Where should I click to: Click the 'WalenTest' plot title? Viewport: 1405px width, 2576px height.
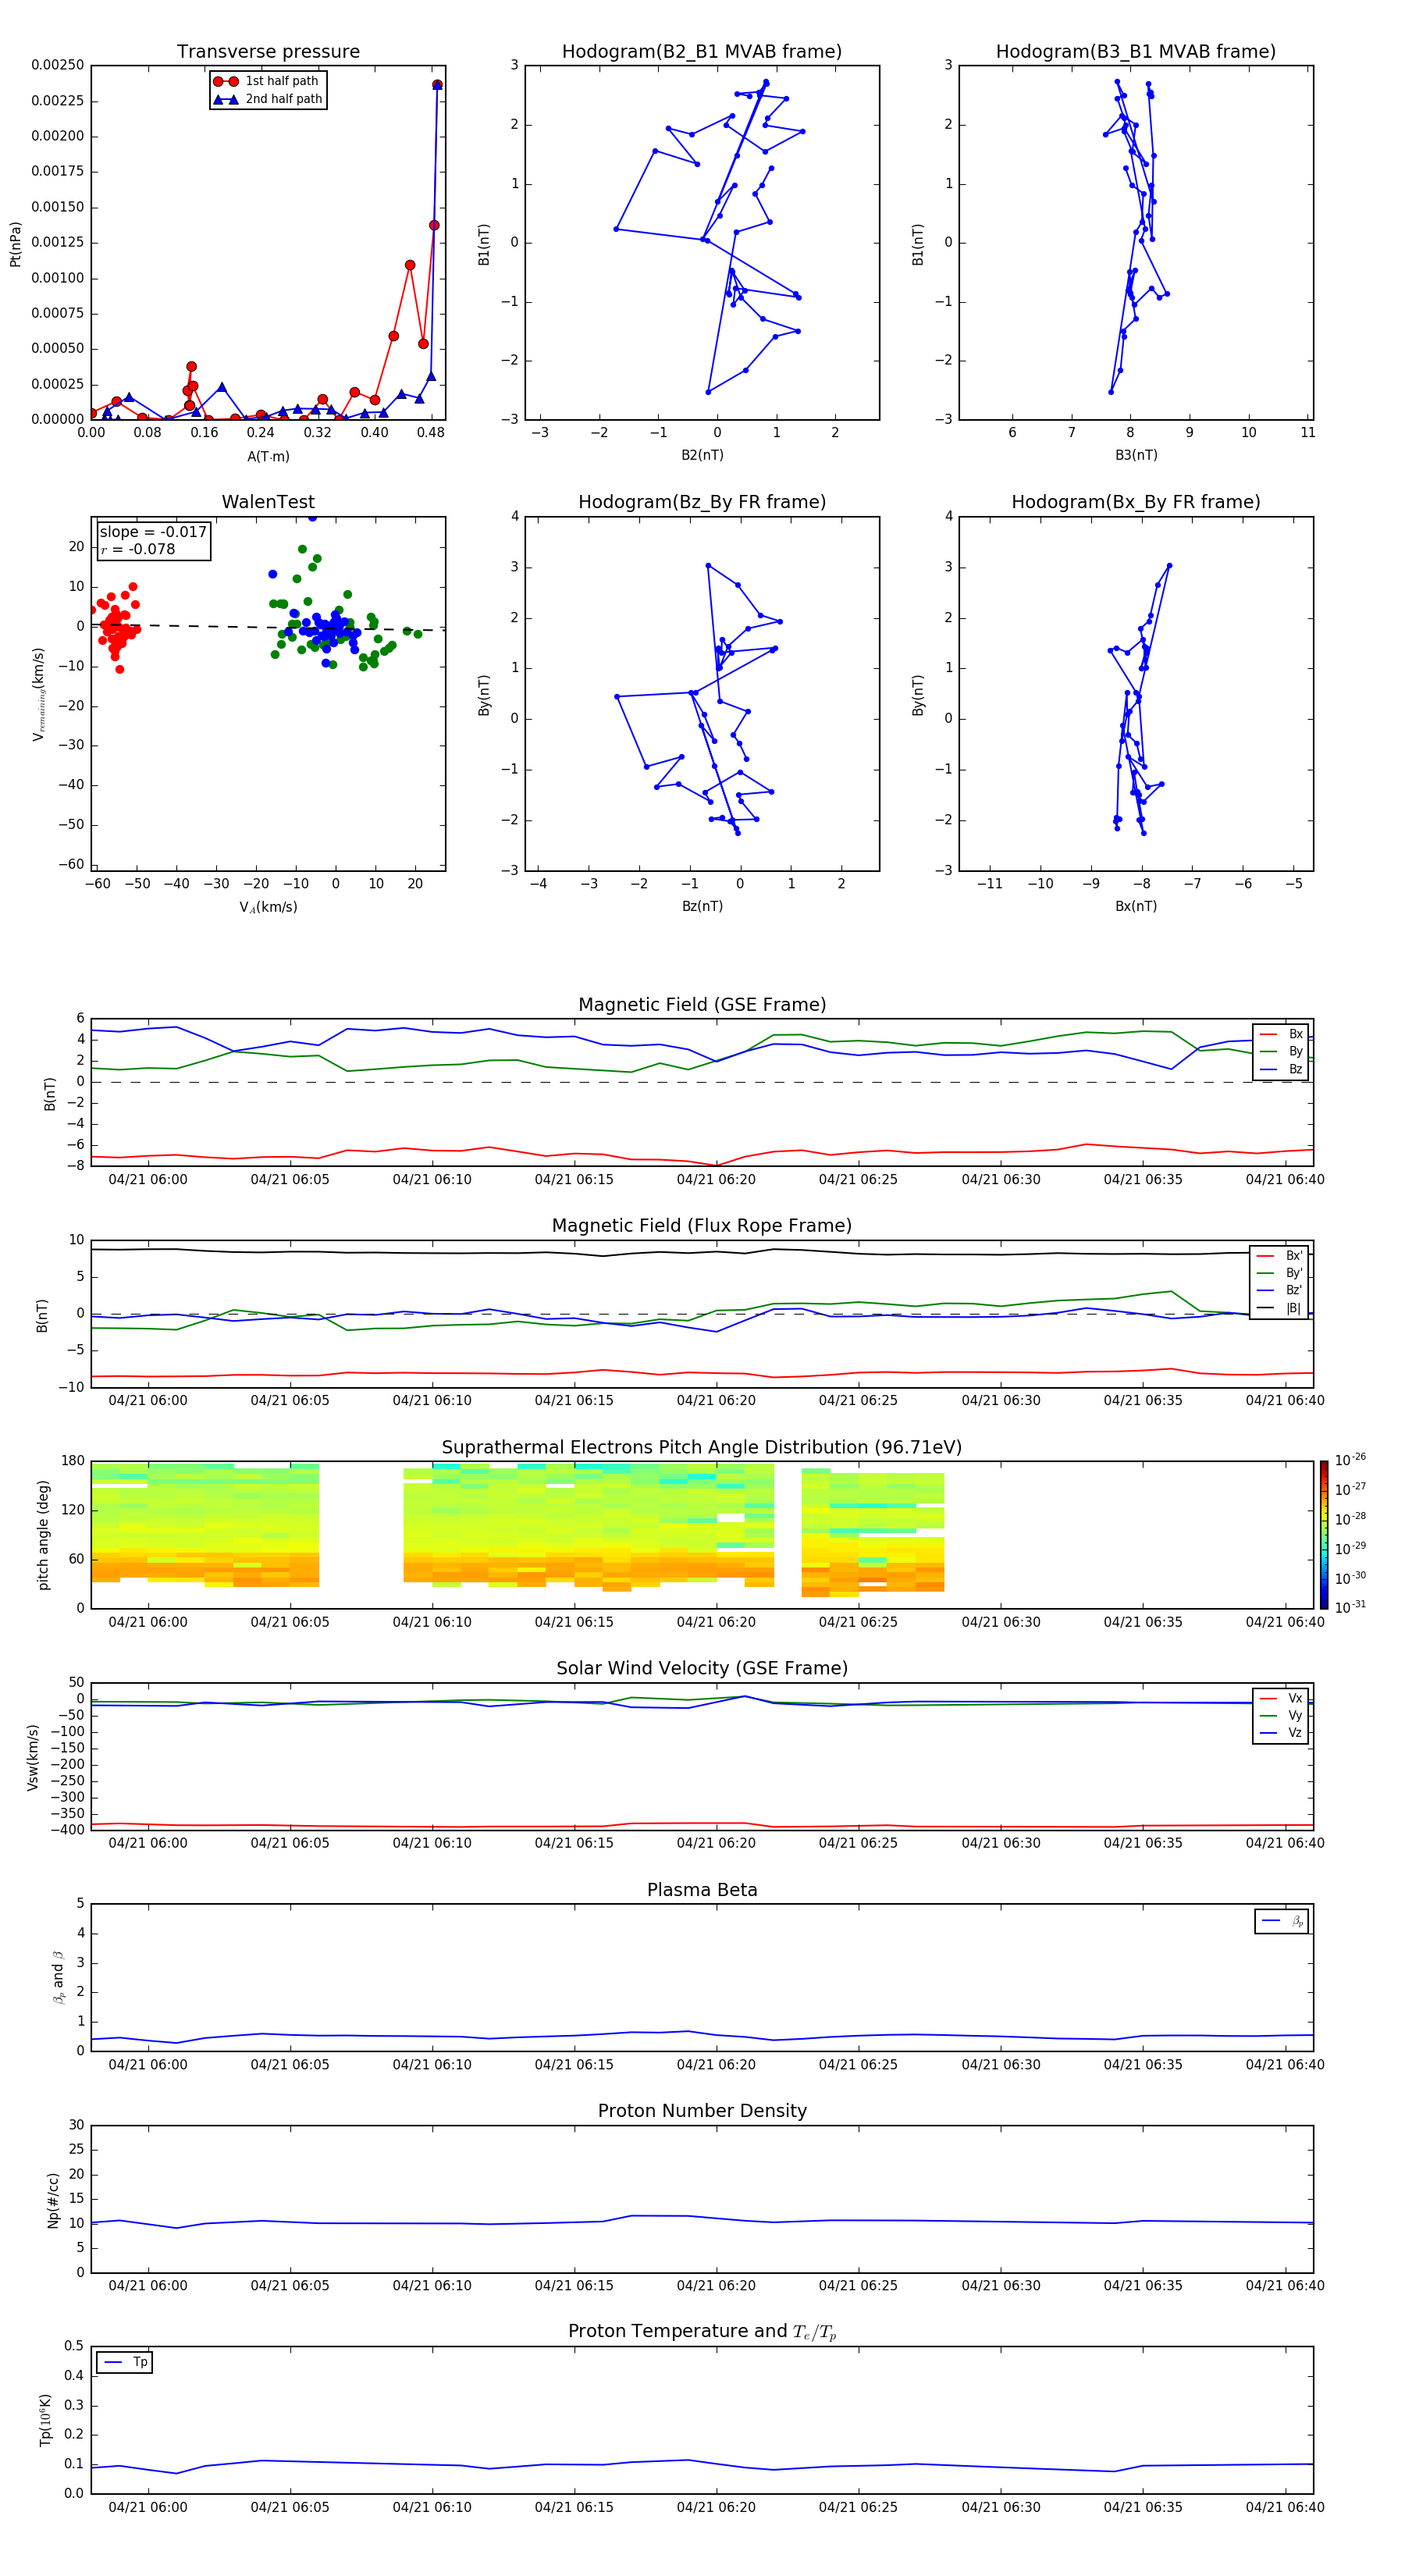click(268, 502)
